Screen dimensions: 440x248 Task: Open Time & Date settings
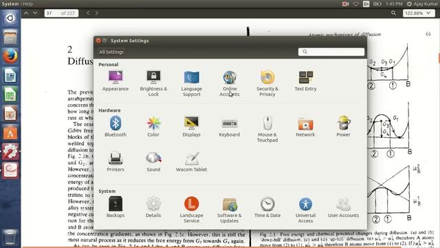tap(267, 207)
